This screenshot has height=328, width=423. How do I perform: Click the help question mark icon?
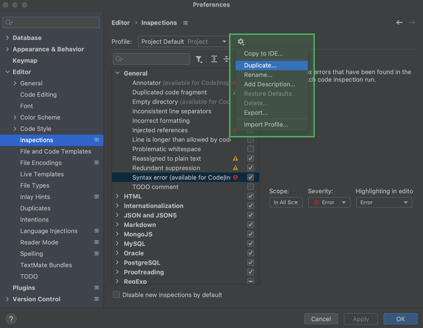coord(11,319)
